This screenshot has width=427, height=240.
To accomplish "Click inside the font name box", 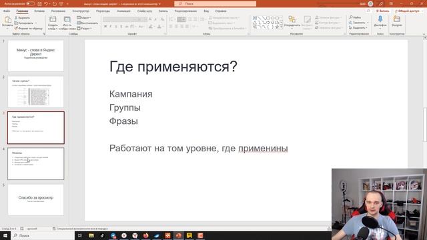I will point(119,19).
